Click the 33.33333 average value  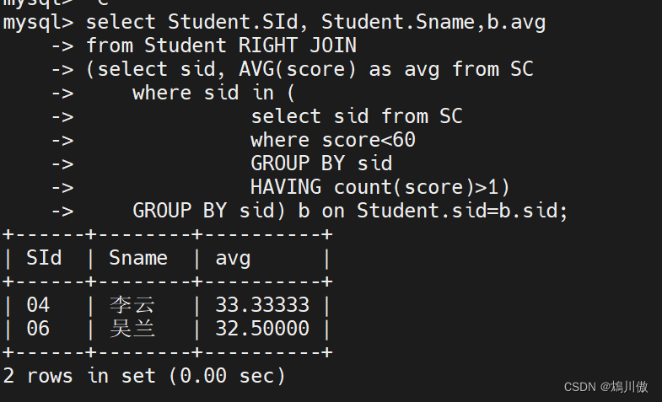pos(262,305)
